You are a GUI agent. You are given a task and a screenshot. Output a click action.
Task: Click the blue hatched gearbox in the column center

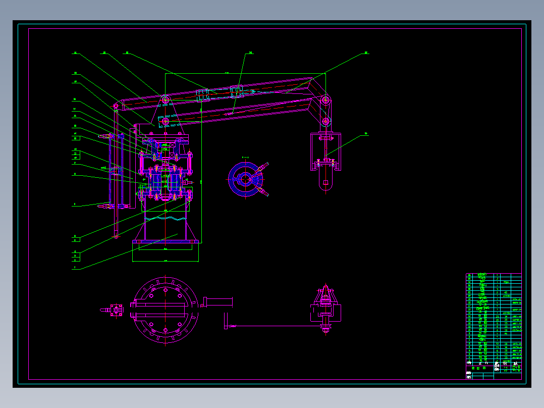tap(166, 182)
